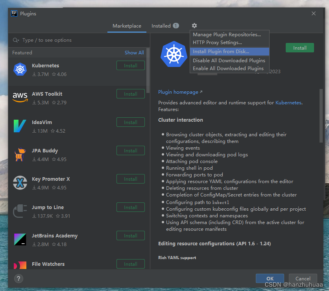329x291 pixels.
Task: Click the IntelliJ IDEA window icon
Action: (x=14, y=14)
